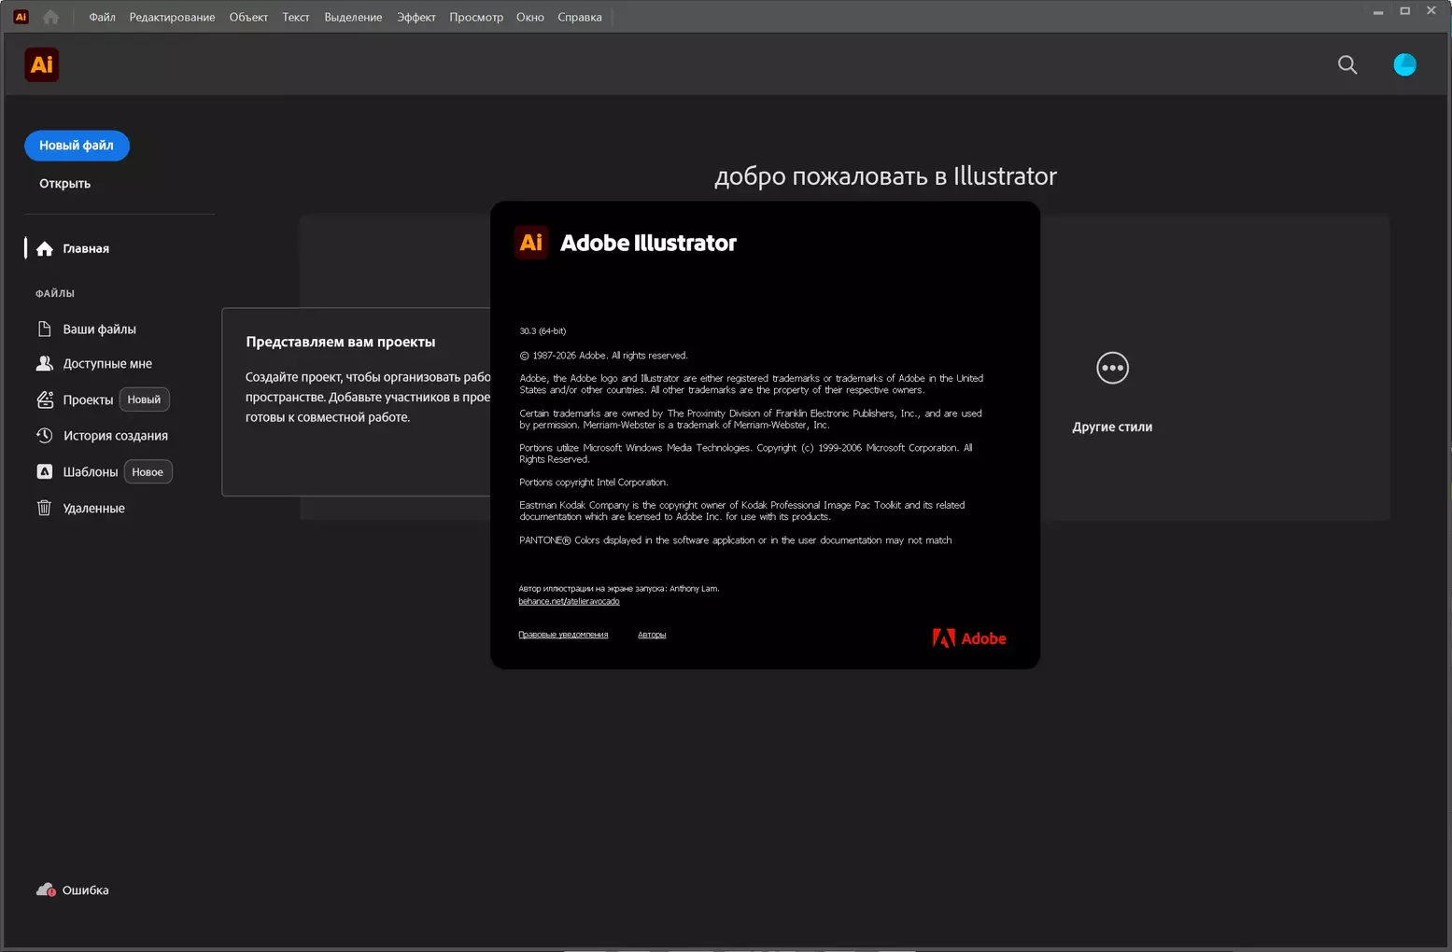Click the Ошибка cloud sync icon
1452x952 pixels.
tap(46, 889)
